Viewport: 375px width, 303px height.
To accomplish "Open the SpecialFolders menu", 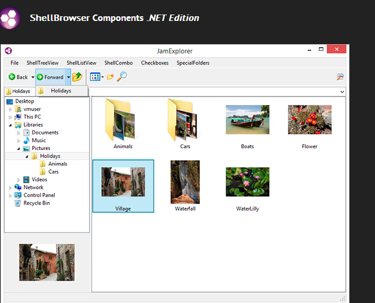I will (x=193, y=63).
